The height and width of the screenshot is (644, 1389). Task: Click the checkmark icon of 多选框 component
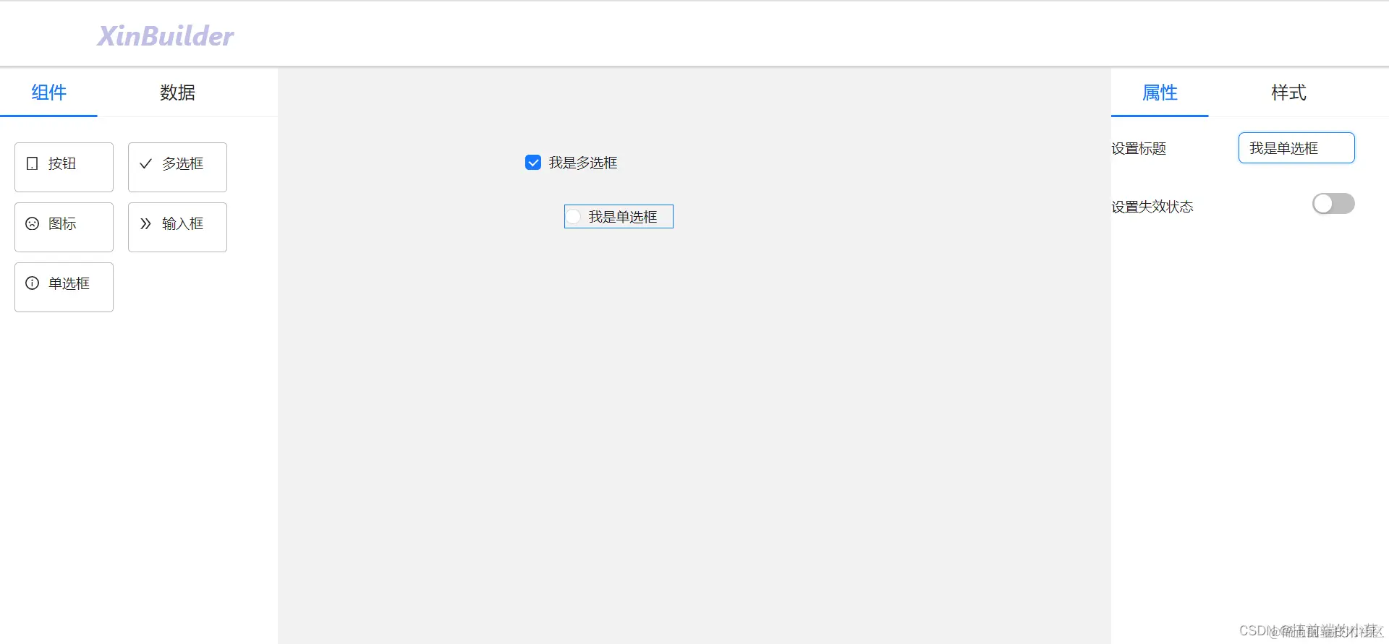(145, 163)
